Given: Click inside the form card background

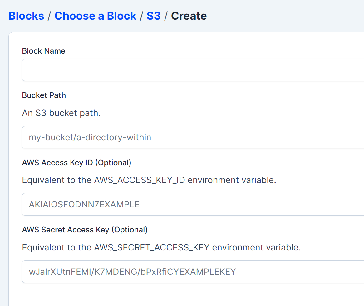Looking at the screenshot, I should pos(187,295).
